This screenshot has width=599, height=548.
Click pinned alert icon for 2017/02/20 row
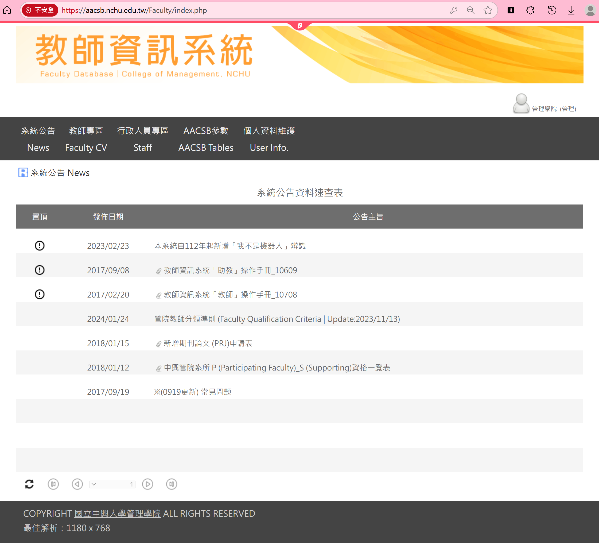(x=40, y=294)
